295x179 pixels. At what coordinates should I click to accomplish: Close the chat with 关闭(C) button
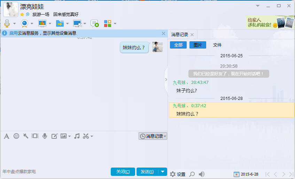coord(123,172)
